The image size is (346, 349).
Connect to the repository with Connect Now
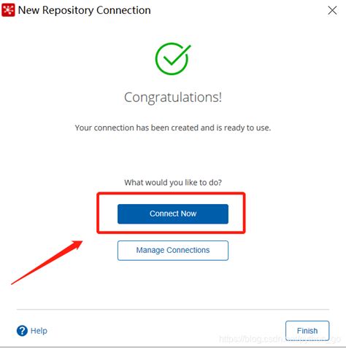(173, 213)
